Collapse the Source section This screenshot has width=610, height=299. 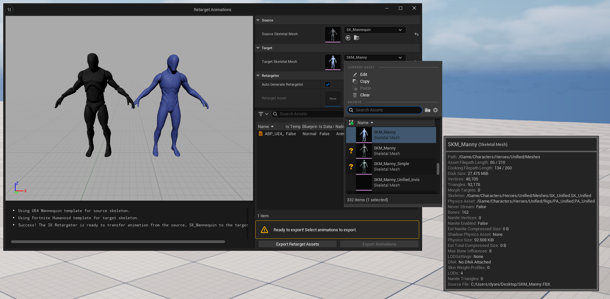coord(258,20)
